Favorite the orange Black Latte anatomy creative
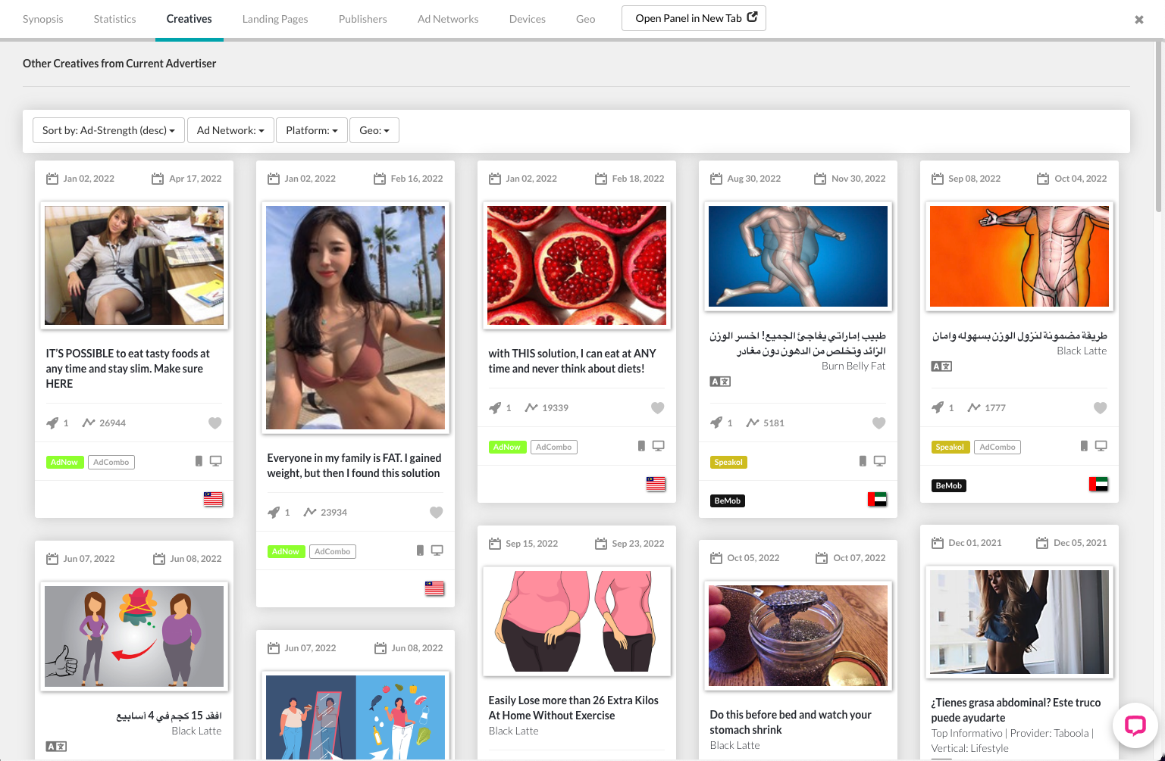Viewport: 1165px width, 761px height. point(1100,407)
